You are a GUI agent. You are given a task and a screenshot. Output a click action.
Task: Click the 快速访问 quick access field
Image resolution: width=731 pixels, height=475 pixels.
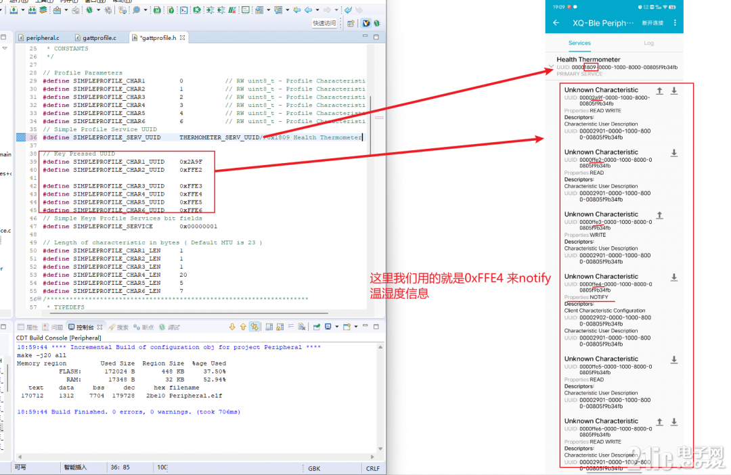coord(324,23)
